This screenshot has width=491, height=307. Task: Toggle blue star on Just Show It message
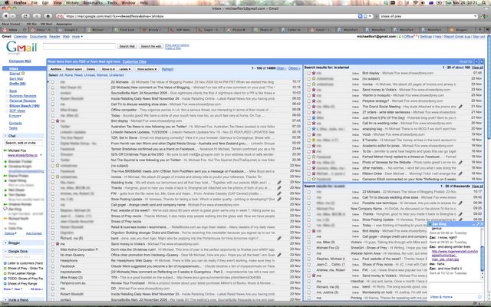click(314, 117)
